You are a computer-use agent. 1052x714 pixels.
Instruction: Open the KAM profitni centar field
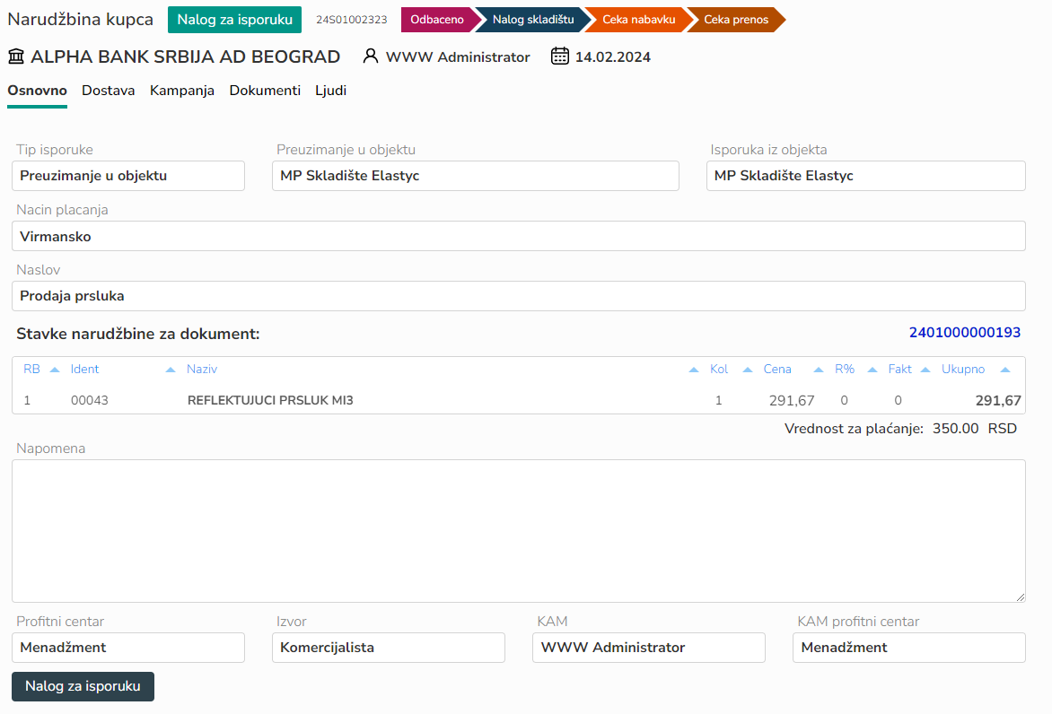[909, 648]
